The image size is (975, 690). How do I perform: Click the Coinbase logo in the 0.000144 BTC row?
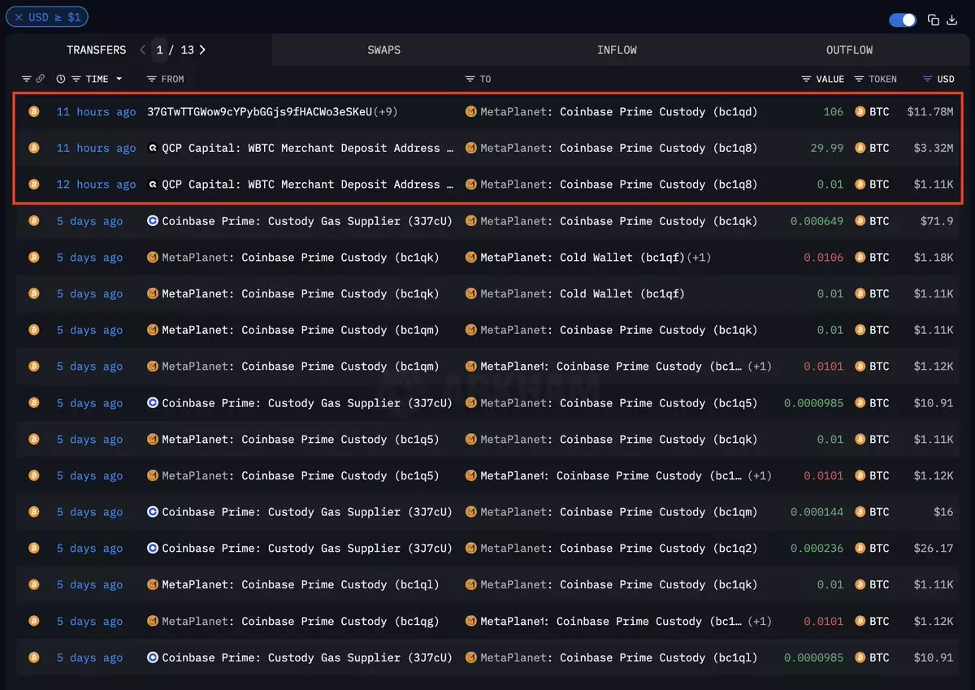[x=152, y=512]
